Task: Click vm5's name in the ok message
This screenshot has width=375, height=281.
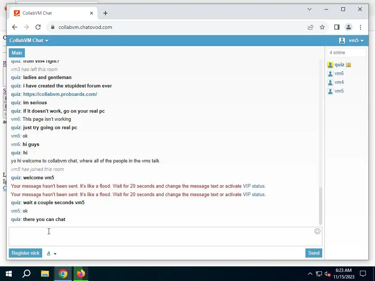Action: (15, 211)
